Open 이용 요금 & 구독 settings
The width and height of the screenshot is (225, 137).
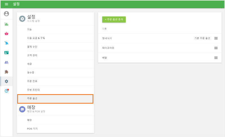36,38
